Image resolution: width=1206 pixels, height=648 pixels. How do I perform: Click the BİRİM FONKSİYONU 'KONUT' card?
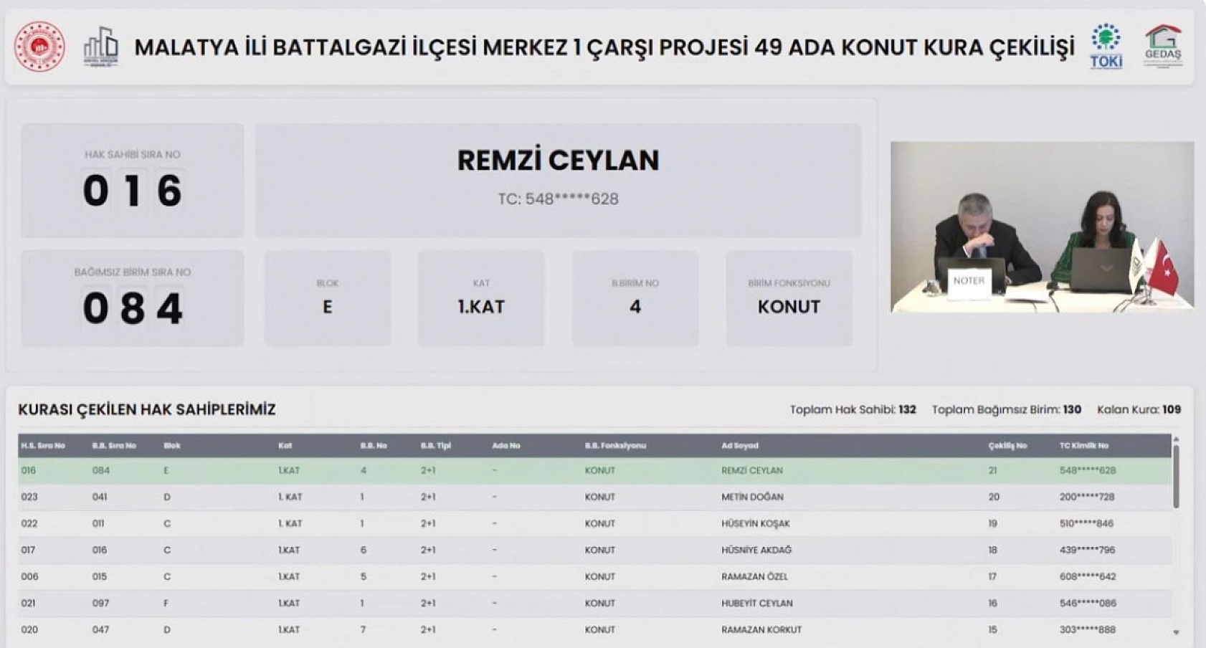789,297
